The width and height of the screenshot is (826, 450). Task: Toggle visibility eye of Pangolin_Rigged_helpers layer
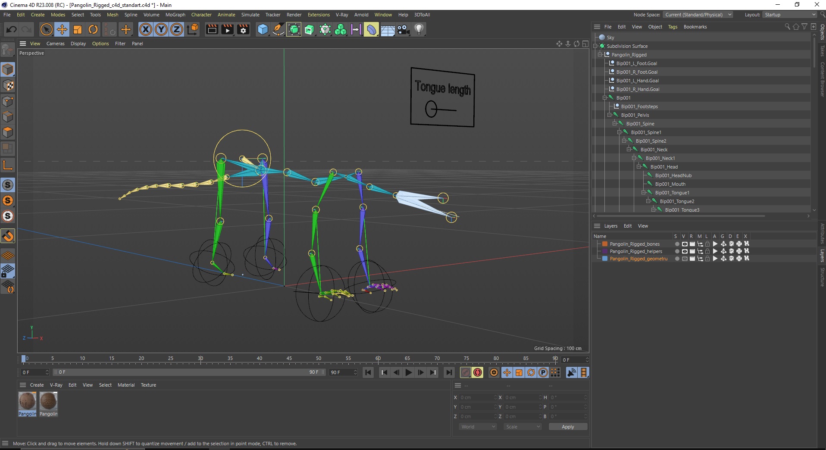[685, 251]
